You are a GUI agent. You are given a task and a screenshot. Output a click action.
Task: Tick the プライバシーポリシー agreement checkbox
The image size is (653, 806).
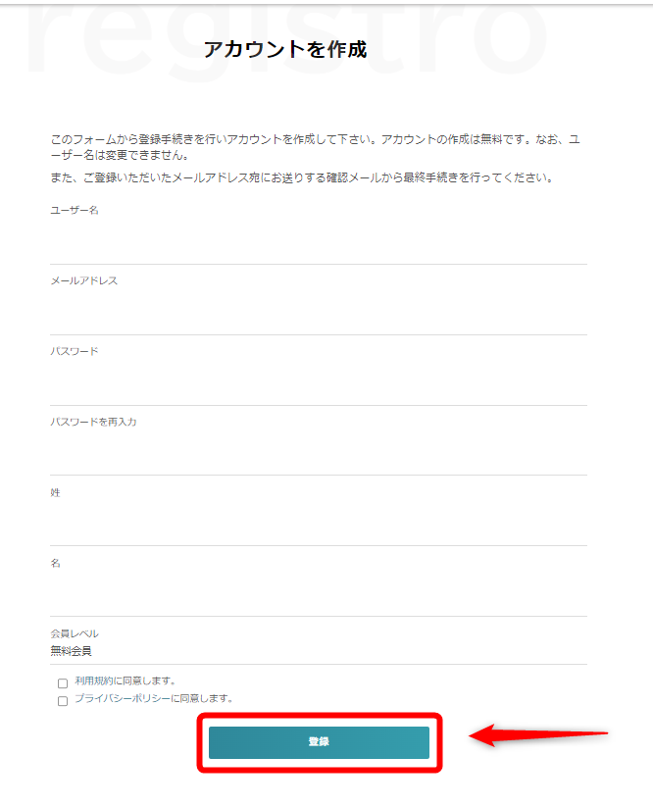coord(63,701)
